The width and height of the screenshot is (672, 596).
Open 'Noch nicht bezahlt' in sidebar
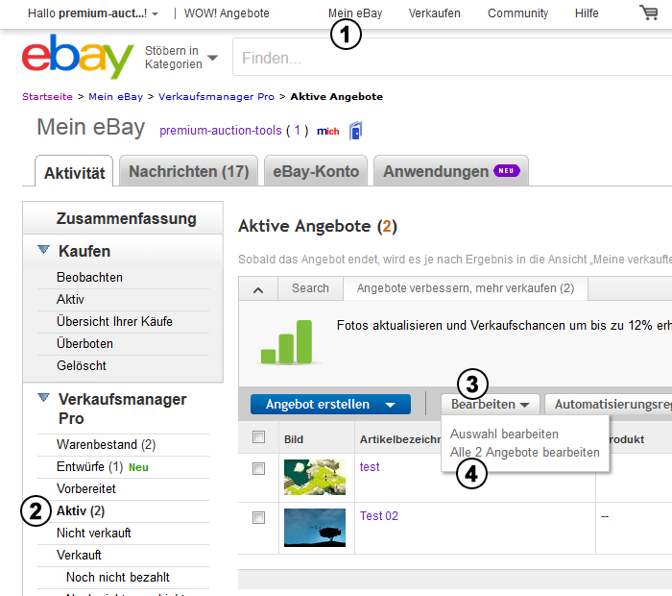click(x=118, y=577)
